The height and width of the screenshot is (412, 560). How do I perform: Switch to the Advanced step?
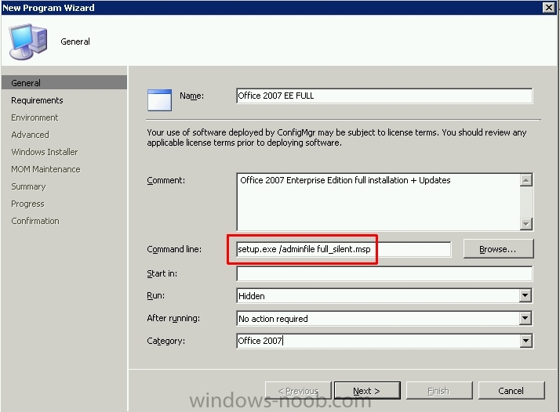click(x=30, y=135)
